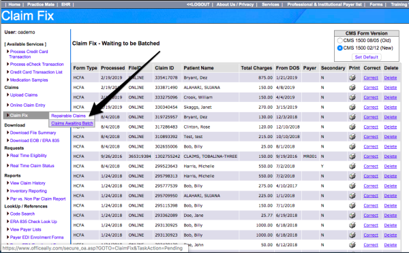Open Forms in top navigation
Image resolution: width=409 pixels, height=253 pixels.
[x=376, y=5]
